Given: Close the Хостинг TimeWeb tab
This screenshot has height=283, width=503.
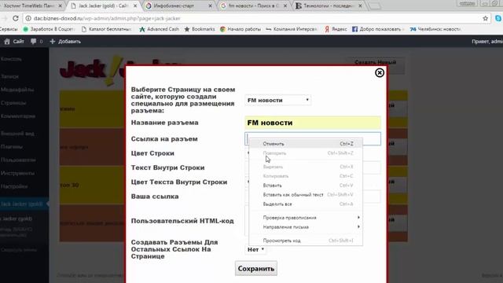Looking at the screenshot, I should coord(60,6).
